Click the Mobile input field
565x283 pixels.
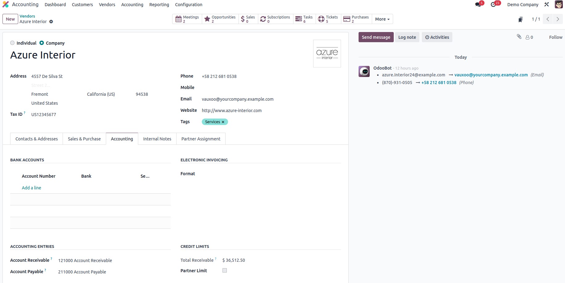pyautogui.click(x=271, y=88)
